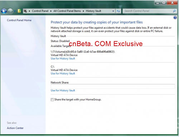The image size is (179, 137).
Task: Select the C:\ target label
Action: pos(52,67)
